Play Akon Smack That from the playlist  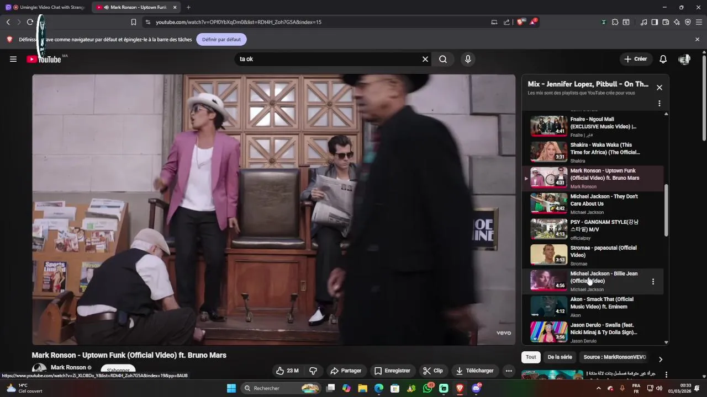coord(593,307)
